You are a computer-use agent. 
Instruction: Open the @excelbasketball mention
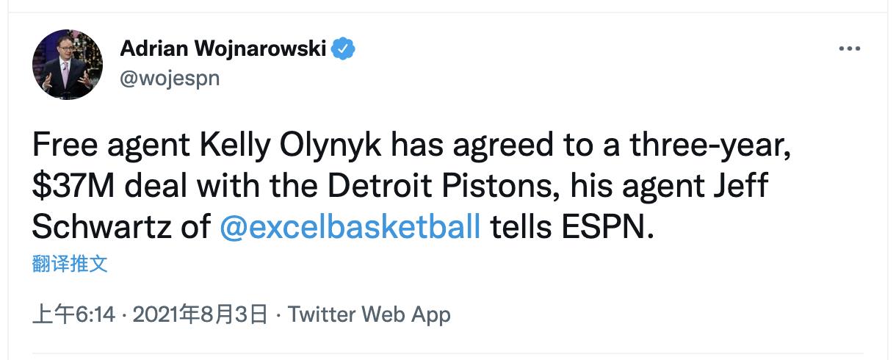tap(350, 227)
